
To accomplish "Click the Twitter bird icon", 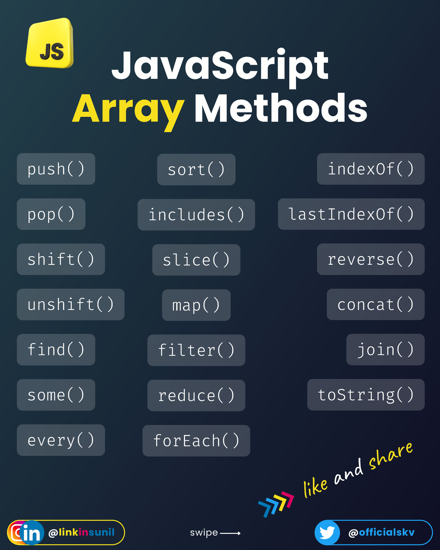I will (x=327, y=532).
